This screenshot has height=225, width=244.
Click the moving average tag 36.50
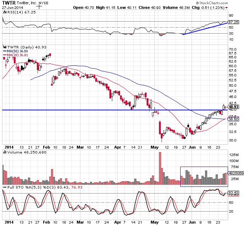click(x=233, y=119)
